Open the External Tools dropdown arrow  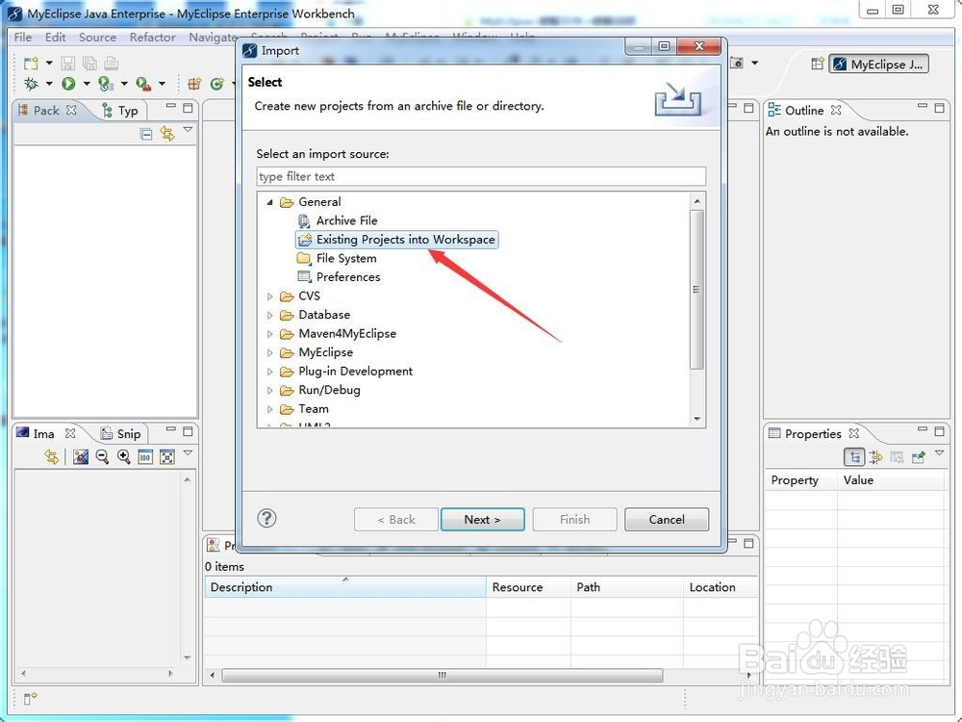coord(162,84)
